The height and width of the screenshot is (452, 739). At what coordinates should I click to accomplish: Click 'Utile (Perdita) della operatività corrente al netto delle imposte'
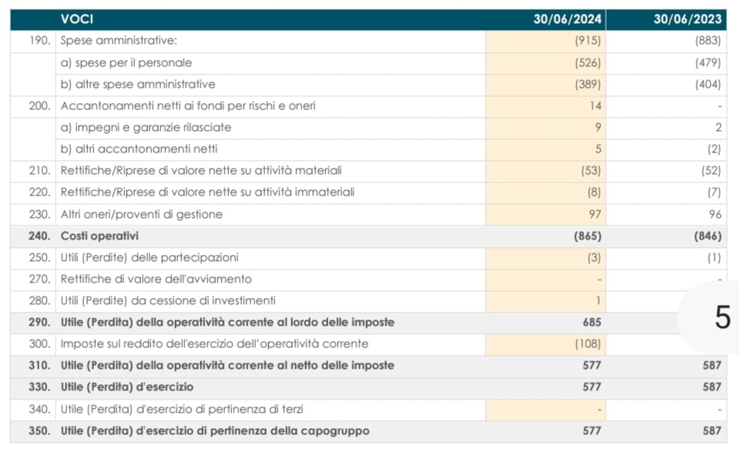pos(227,365)
